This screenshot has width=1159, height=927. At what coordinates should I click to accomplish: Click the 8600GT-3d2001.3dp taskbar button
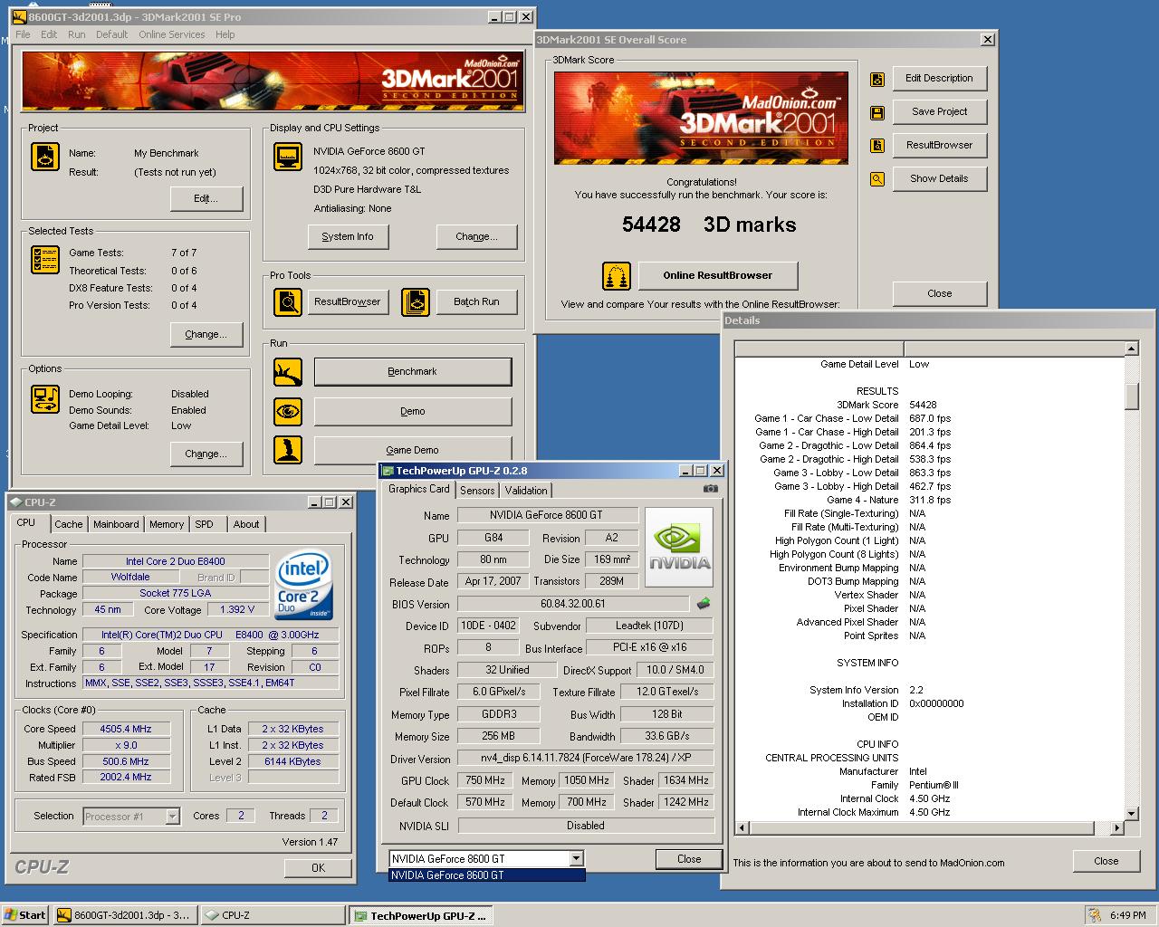pos(124,915)
